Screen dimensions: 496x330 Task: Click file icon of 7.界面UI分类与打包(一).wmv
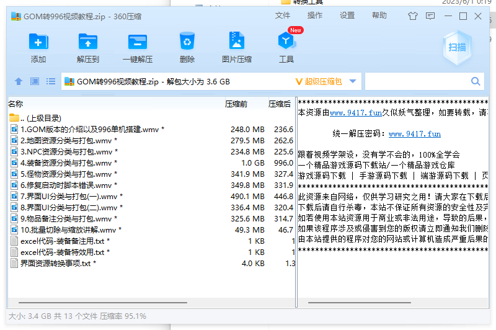[x=14, y=196]
